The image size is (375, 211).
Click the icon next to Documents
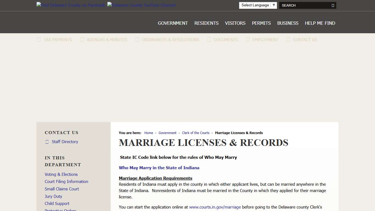[x=209, y=39]
